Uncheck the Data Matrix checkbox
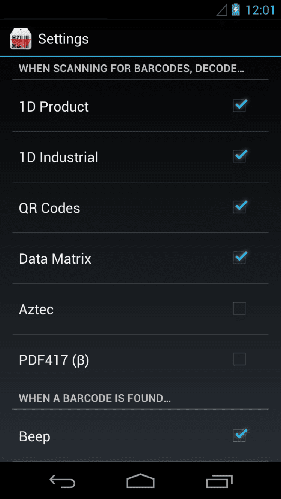The height and width of the screenshot is (499, 281). click(239, 258)
